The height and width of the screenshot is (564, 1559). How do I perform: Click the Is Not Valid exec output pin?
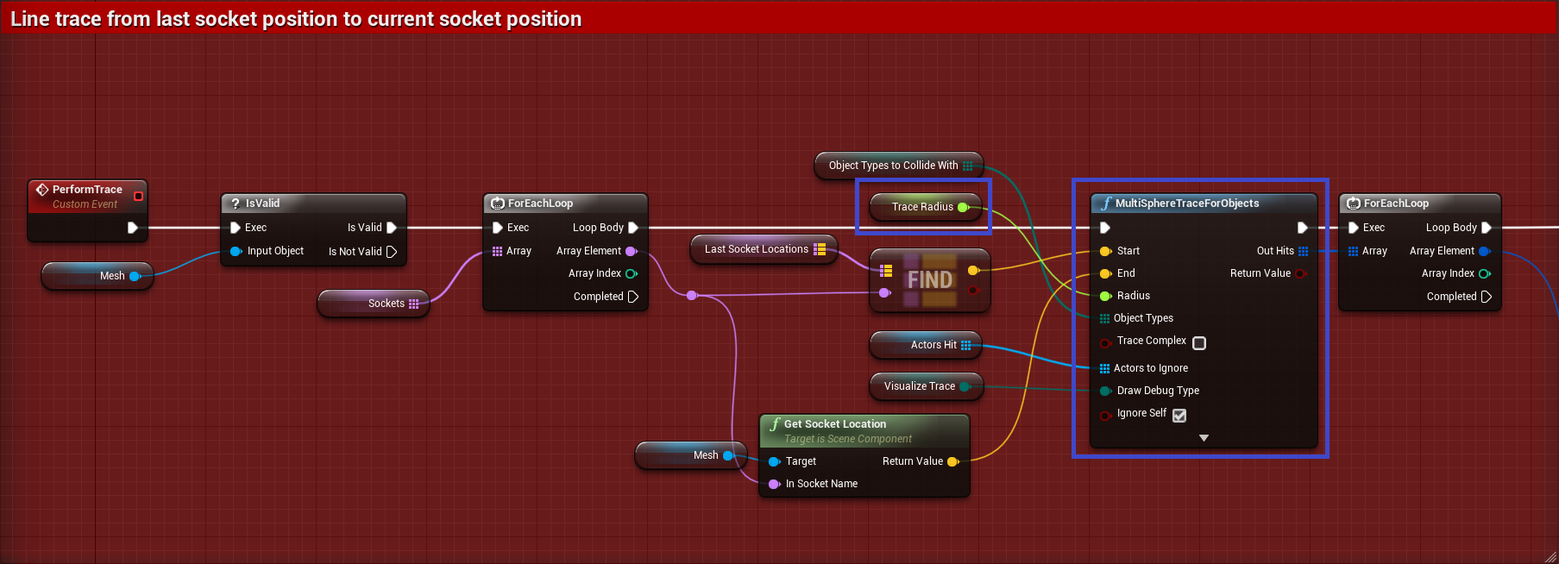pos(392,252)
